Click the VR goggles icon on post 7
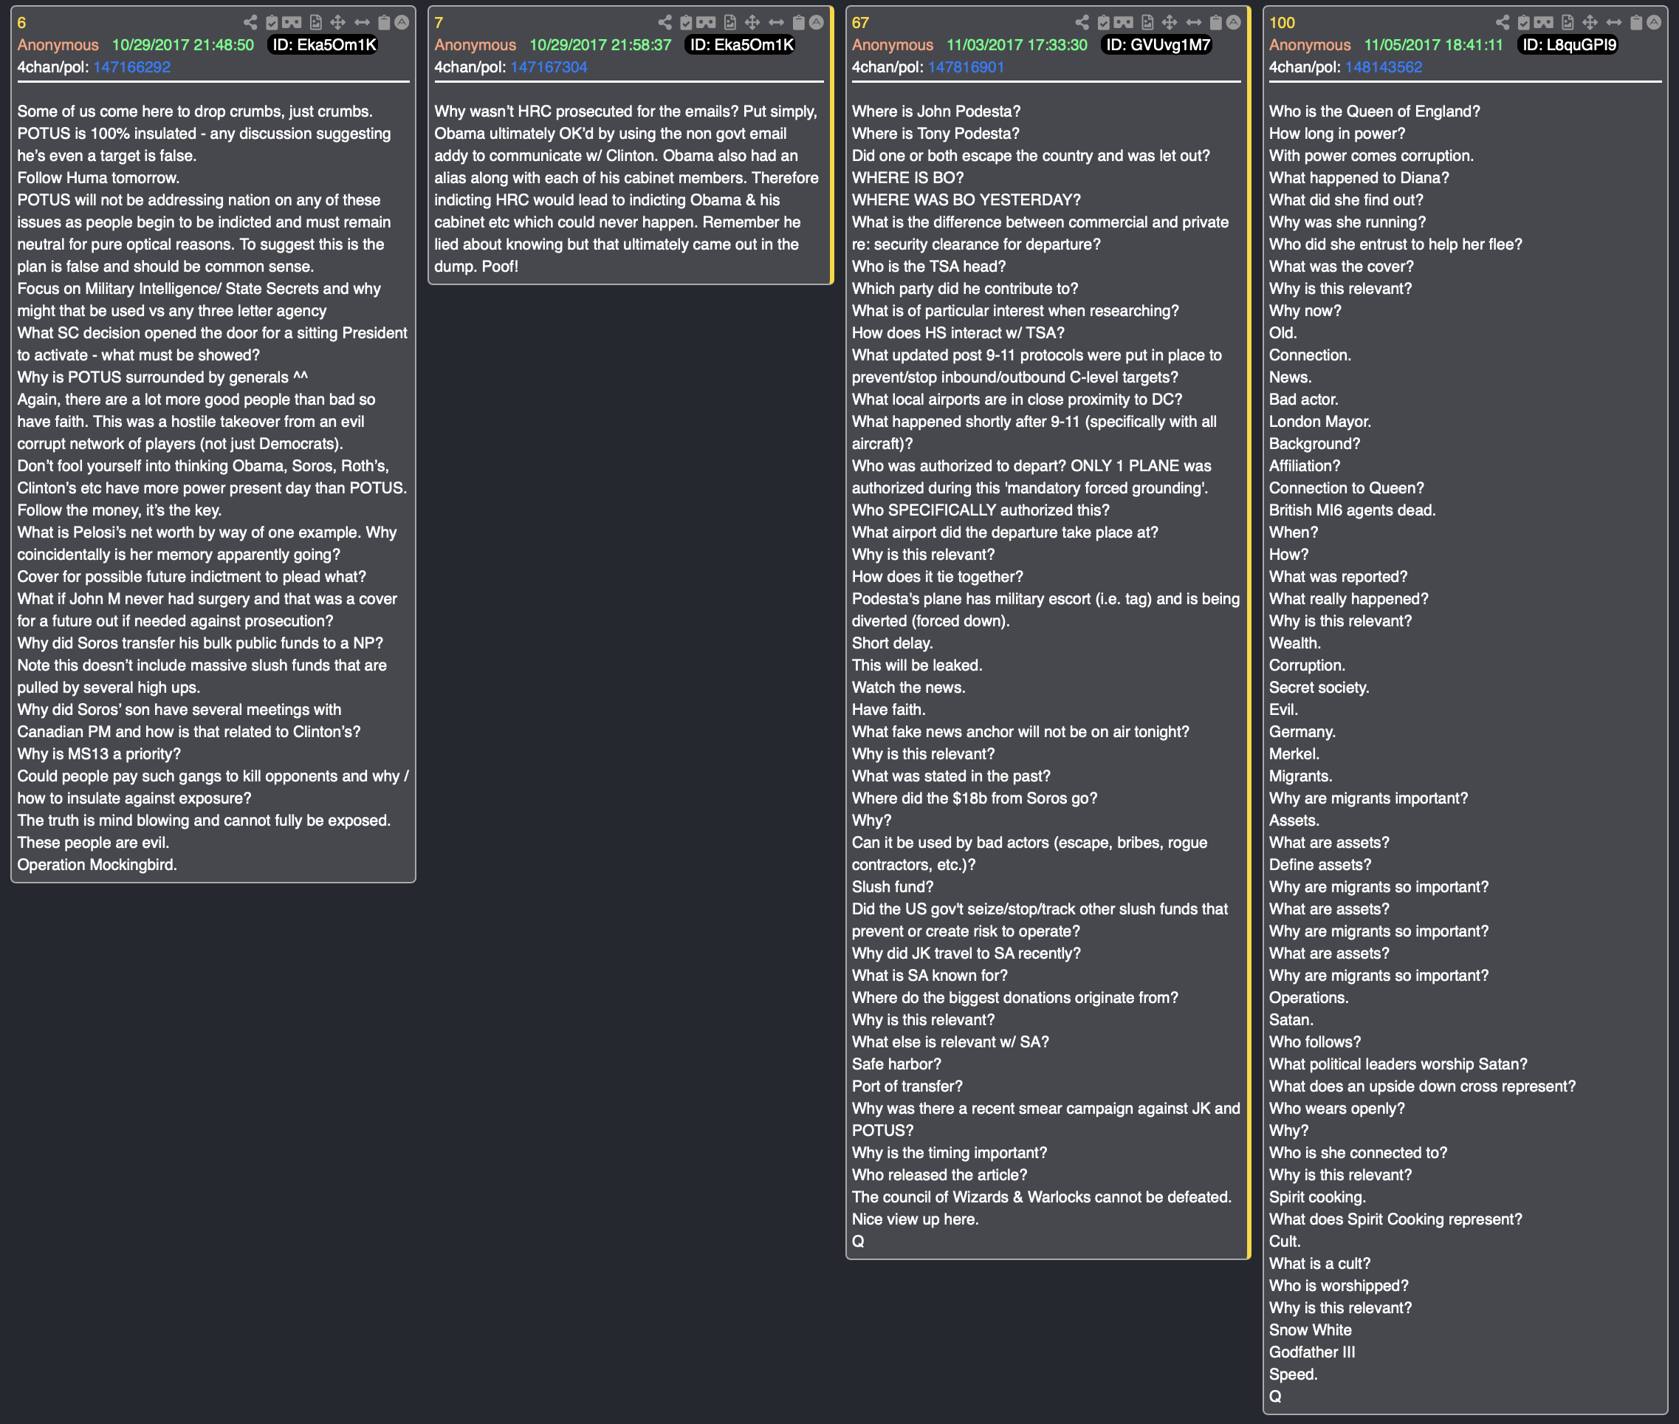1679x1424 pixels. coord(706,22)
